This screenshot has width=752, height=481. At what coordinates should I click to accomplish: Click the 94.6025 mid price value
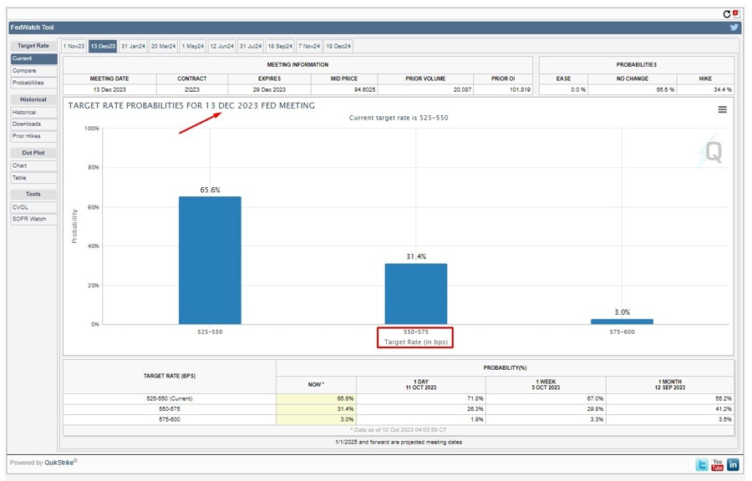[x=364, y=89]
